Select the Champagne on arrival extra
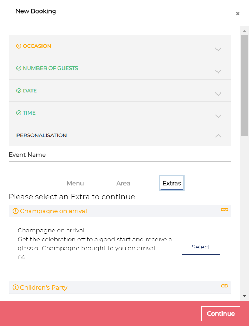 (201, 247)
